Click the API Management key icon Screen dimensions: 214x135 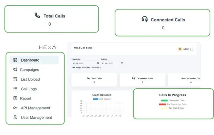point(15,108)
